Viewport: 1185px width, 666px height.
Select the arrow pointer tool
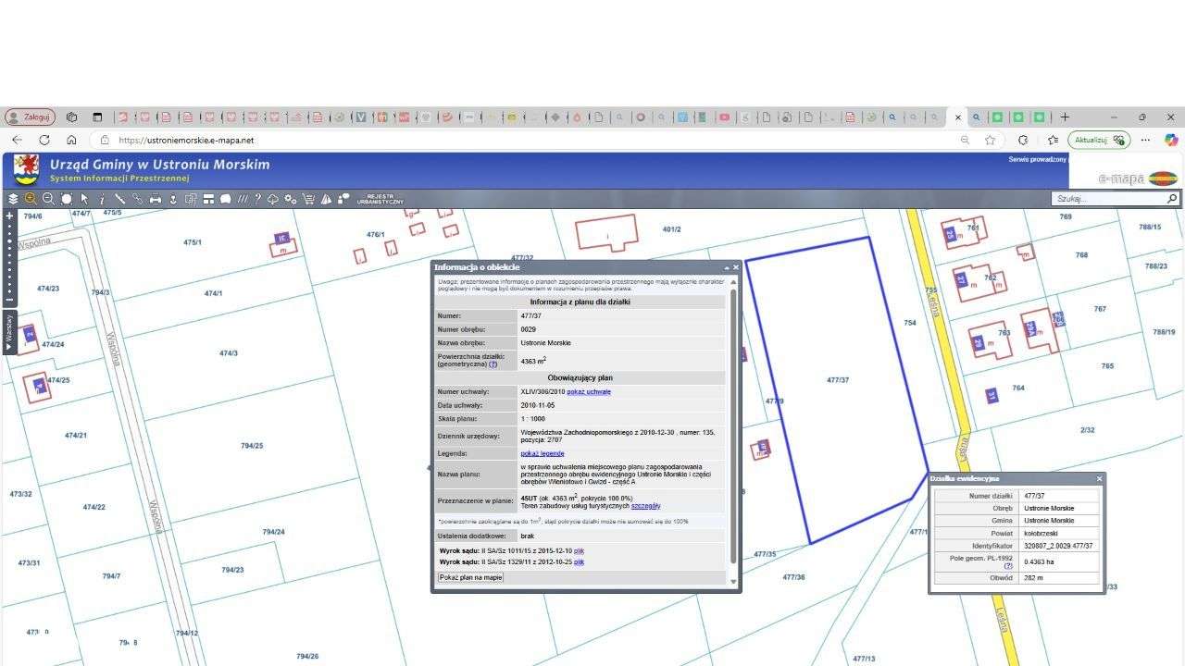click(x=84, y=199)
